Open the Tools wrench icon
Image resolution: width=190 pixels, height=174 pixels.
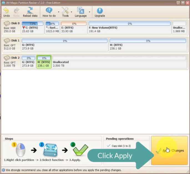point(65,11)
